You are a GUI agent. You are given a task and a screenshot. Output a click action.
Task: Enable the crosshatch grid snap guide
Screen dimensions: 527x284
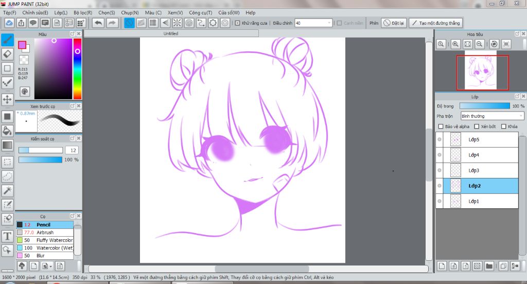(x=153, y=23)
